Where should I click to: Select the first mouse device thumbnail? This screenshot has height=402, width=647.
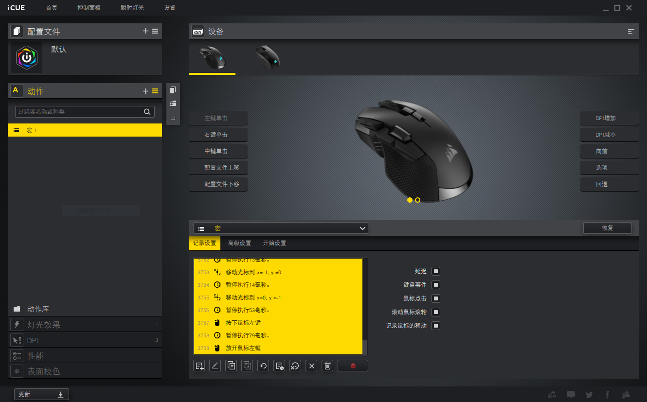click(x=212, y=57)
